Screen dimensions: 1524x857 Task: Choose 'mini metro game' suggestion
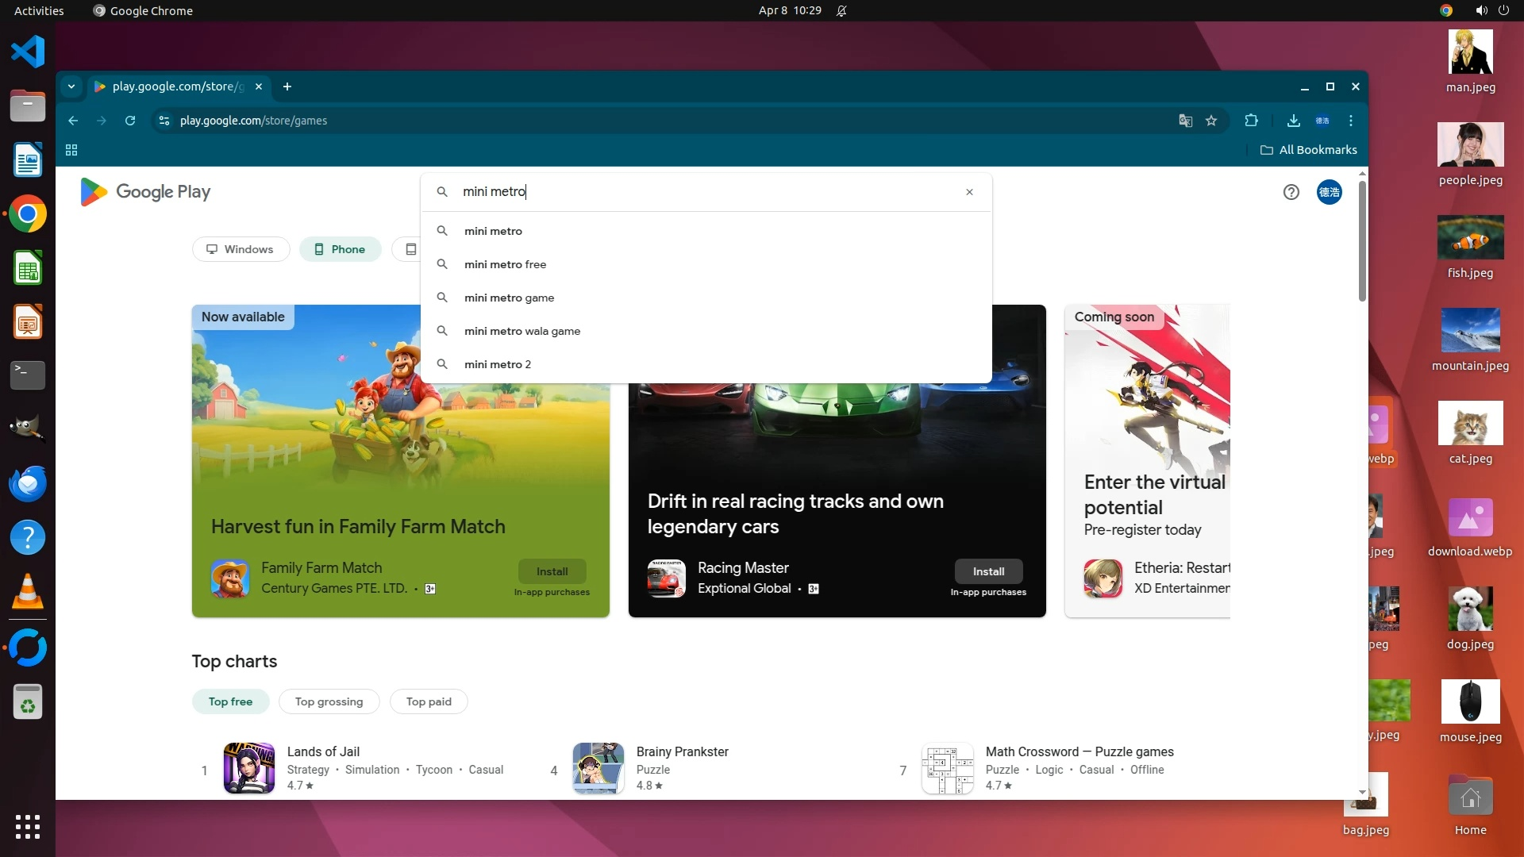coord(509,298)
